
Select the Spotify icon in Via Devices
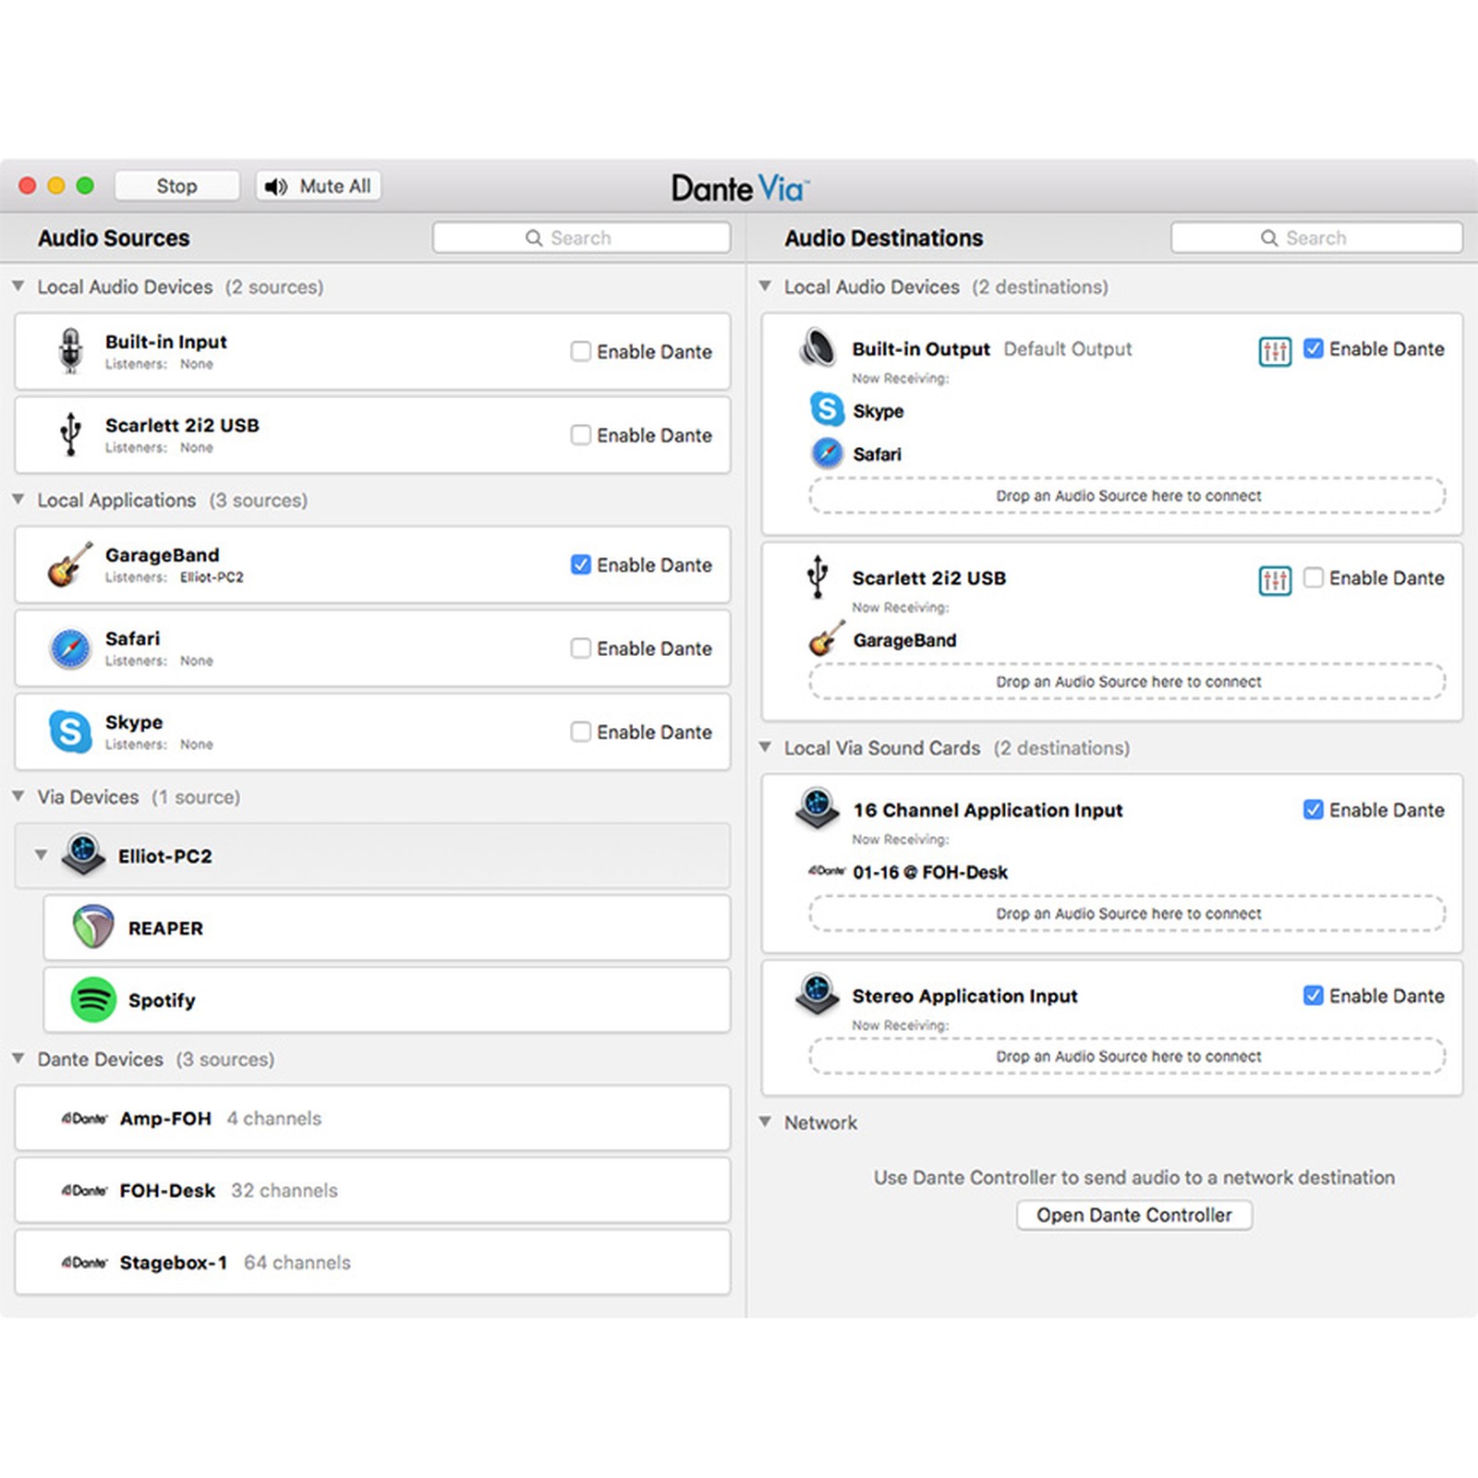tap(94, 999)
